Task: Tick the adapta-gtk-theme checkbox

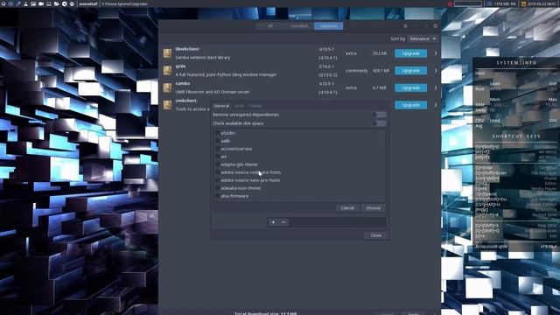Action: [218, 164]
